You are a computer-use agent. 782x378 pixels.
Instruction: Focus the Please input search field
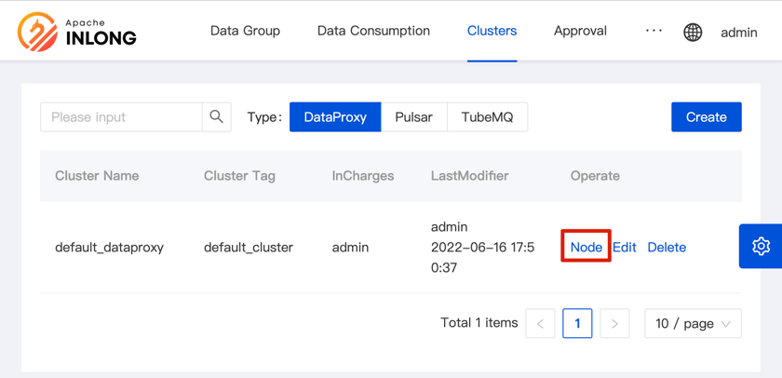(121, 117)
